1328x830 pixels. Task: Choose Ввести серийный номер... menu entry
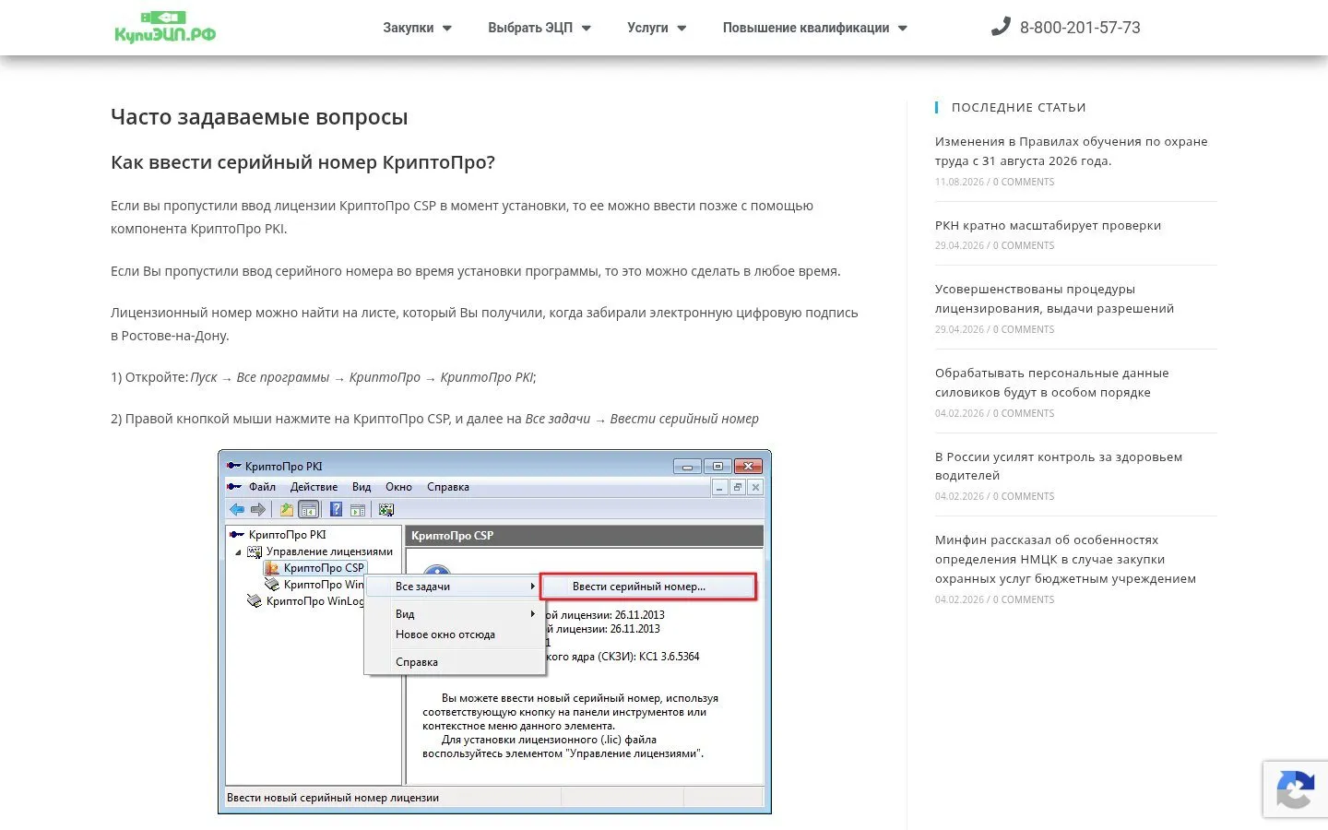(x=648, y=587)
